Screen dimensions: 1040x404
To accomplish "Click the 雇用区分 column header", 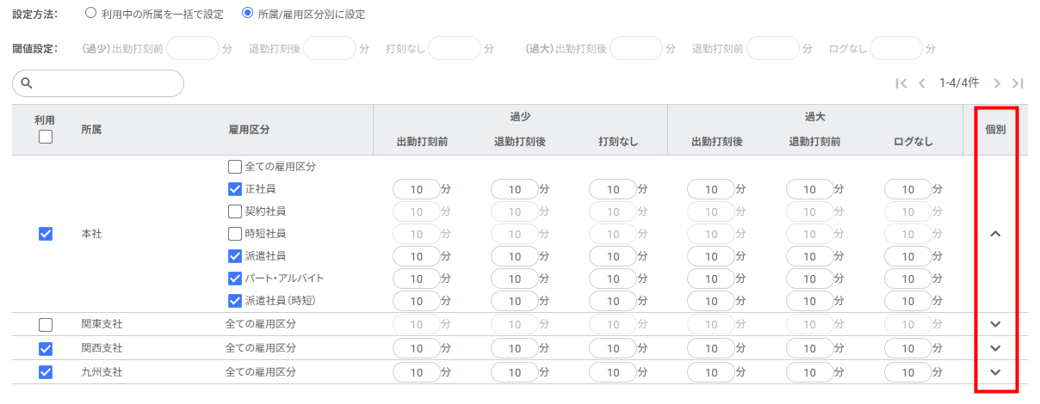I will point(249,130).
